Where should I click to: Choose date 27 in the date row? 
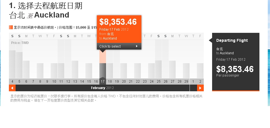pyautogui.click(x=172, y=82)
